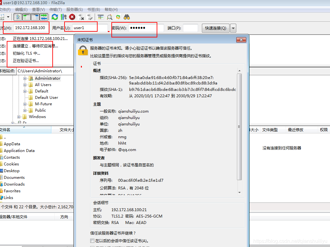Check 在以后的会话中信任该证书 checkbox
Screen dimensions: 330x247
click(92, 241)
